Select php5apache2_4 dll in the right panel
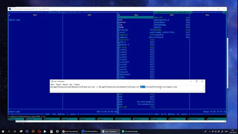238x134 pixels. 172,20
